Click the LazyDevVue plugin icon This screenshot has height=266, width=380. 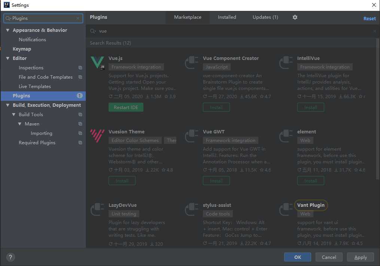(97, 209)
